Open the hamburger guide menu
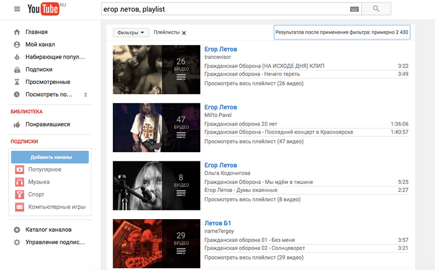Image resolution: width=435 pixels, height=270 pixels. pyautogui.click(x=17, y=9)
